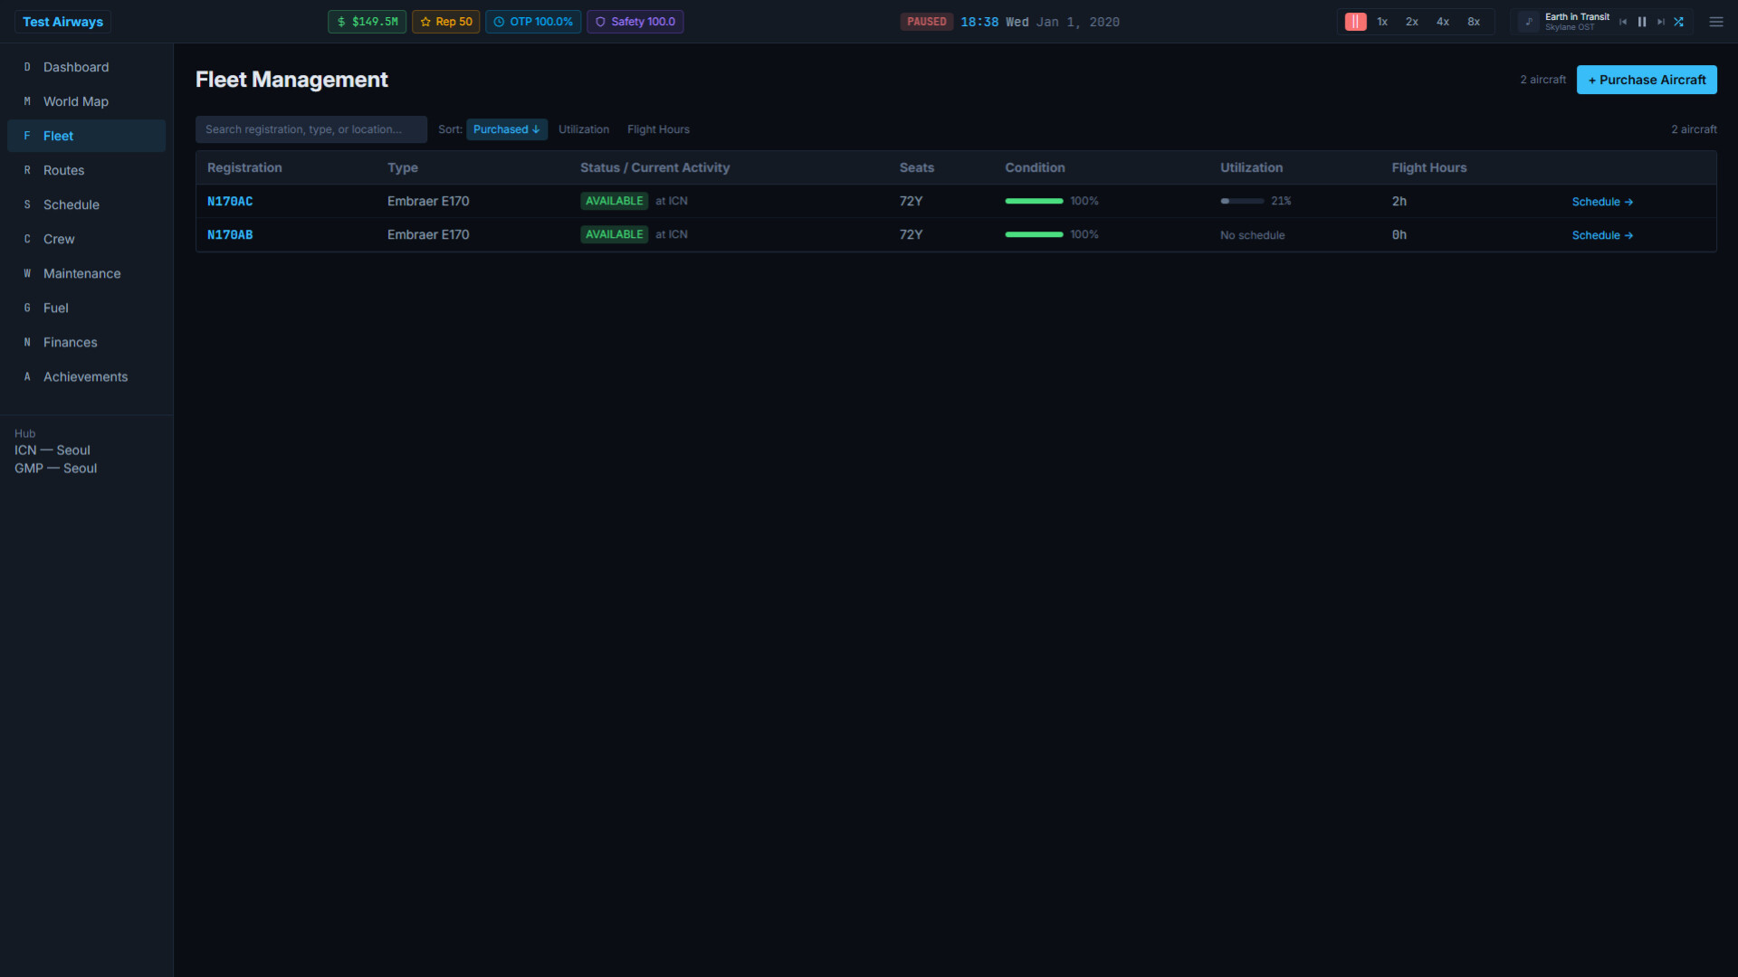This screenshot has height=977, width=1738.
Task: Open Finances in the sidebar
Action: click(86, 342)
